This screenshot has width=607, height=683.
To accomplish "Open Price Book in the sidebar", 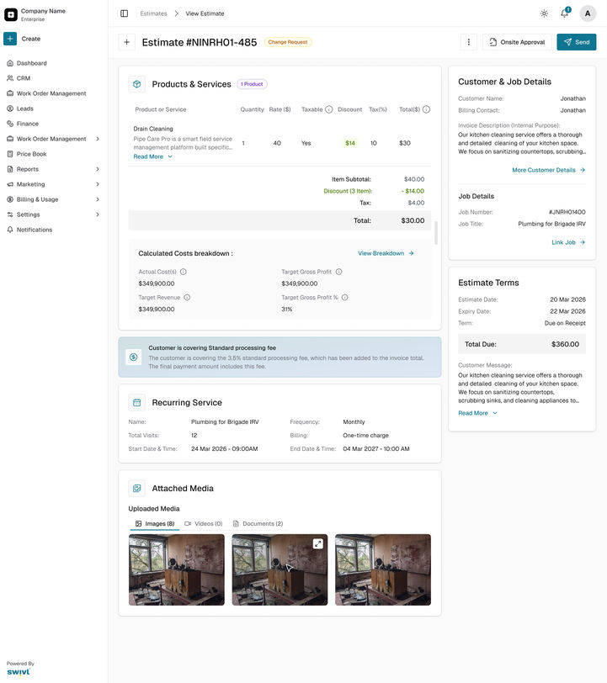I will [x=31, y=154].
